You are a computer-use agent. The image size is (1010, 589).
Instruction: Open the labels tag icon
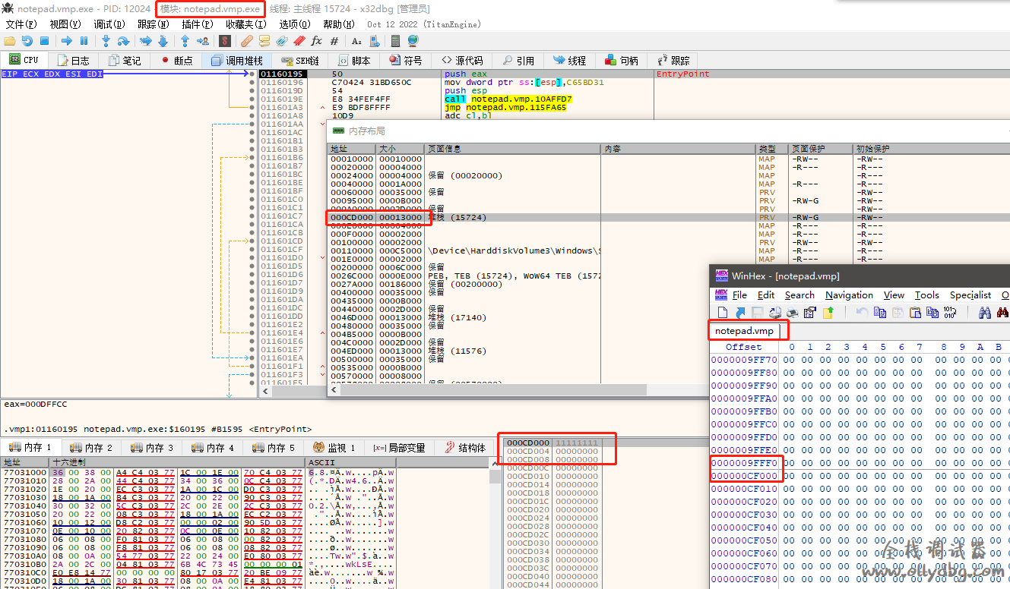tap(281, 41)
